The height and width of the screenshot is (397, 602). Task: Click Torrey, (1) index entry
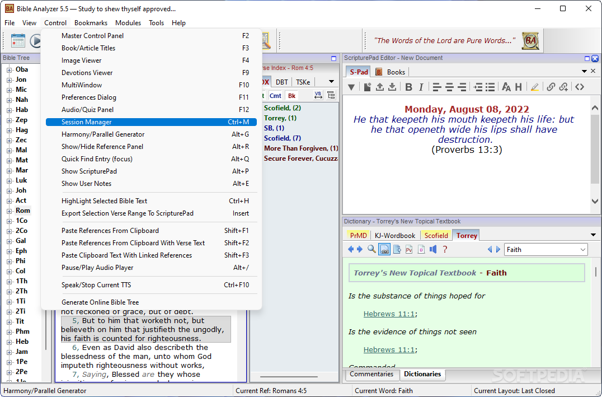(x=280, y=118)
